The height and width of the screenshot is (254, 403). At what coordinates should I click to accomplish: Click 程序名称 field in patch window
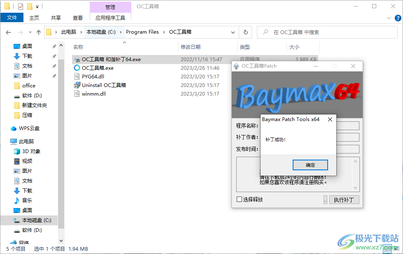pyautogui.click(x=348, y=126)
